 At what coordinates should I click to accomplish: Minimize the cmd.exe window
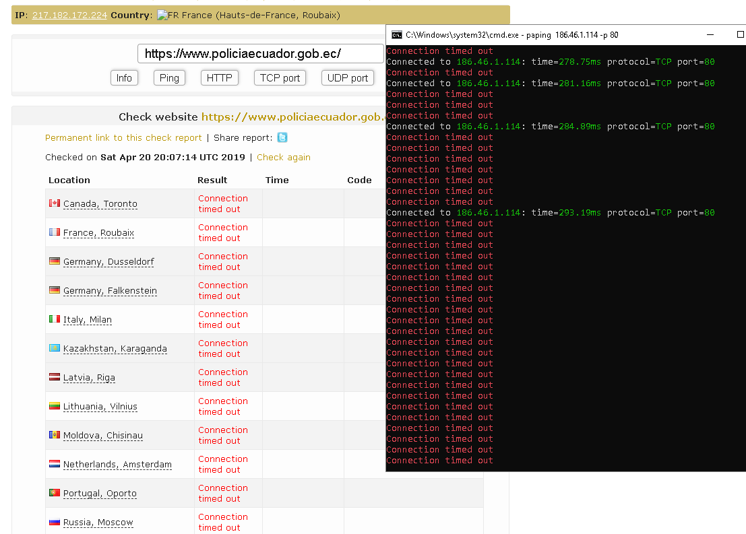[710, 35]
